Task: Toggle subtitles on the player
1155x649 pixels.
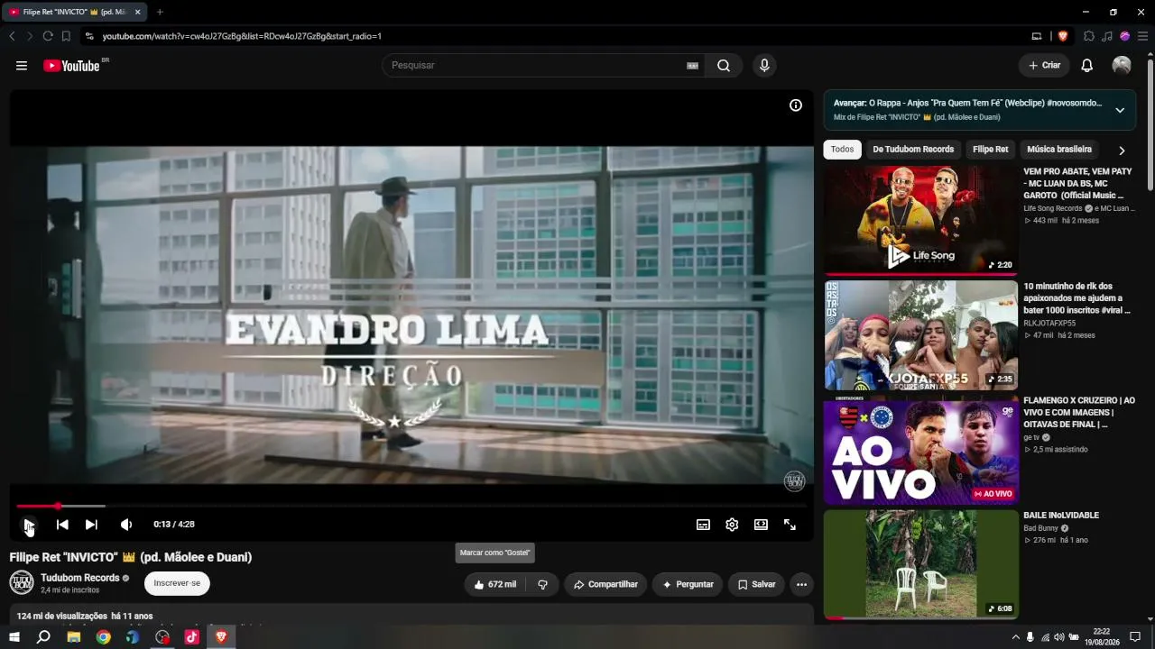Action: [703, 525]
